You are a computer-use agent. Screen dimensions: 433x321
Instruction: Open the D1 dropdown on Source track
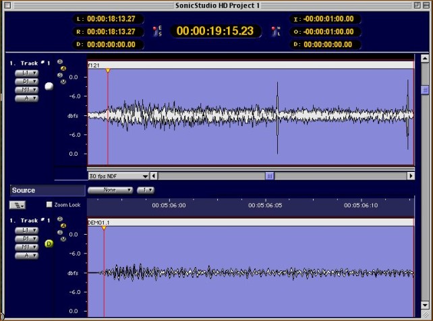pos(26,239)
